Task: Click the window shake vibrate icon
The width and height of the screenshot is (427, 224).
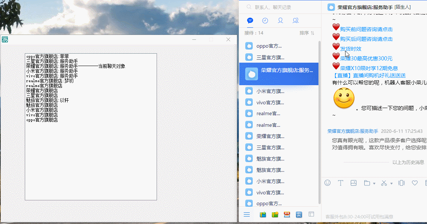Action: click(401, 183)
